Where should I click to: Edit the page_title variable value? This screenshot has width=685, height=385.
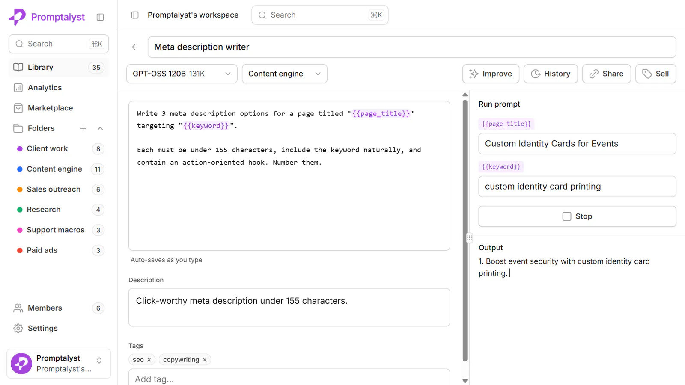(577, 144)
